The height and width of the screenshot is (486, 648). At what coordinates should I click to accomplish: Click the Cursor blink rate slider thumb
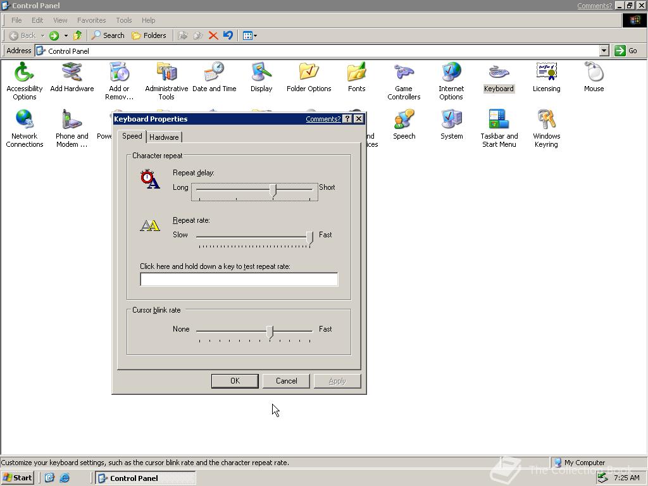click(x=270, y=332)
